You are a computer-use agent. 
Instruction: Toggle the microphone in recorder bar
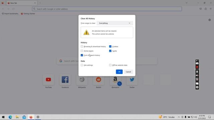click(197, 72)
